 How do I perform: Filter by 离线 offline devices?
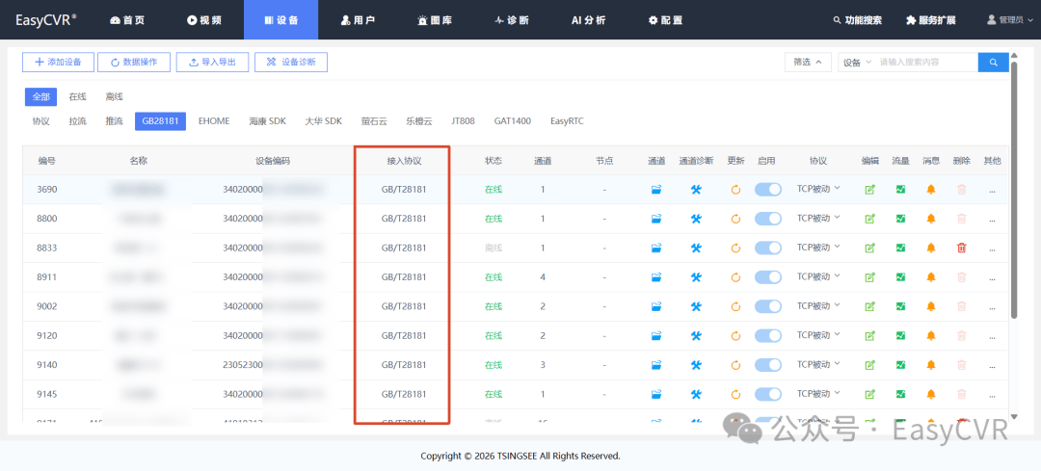point(114,97)
